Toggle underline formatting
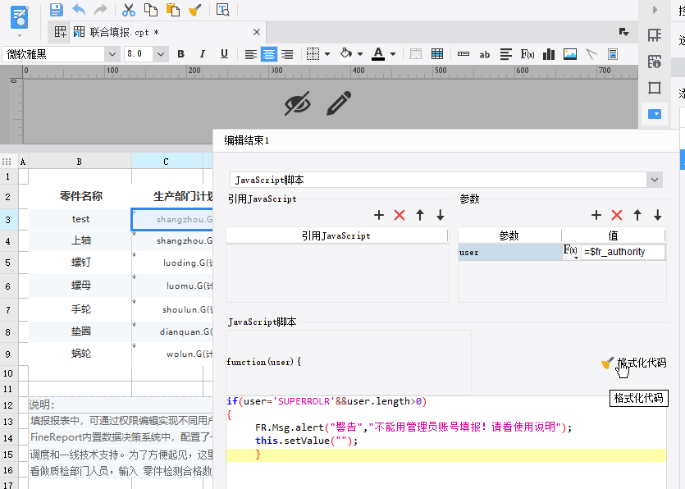Image resolution: width=685 pixels, height=489 pixels. 224,54
